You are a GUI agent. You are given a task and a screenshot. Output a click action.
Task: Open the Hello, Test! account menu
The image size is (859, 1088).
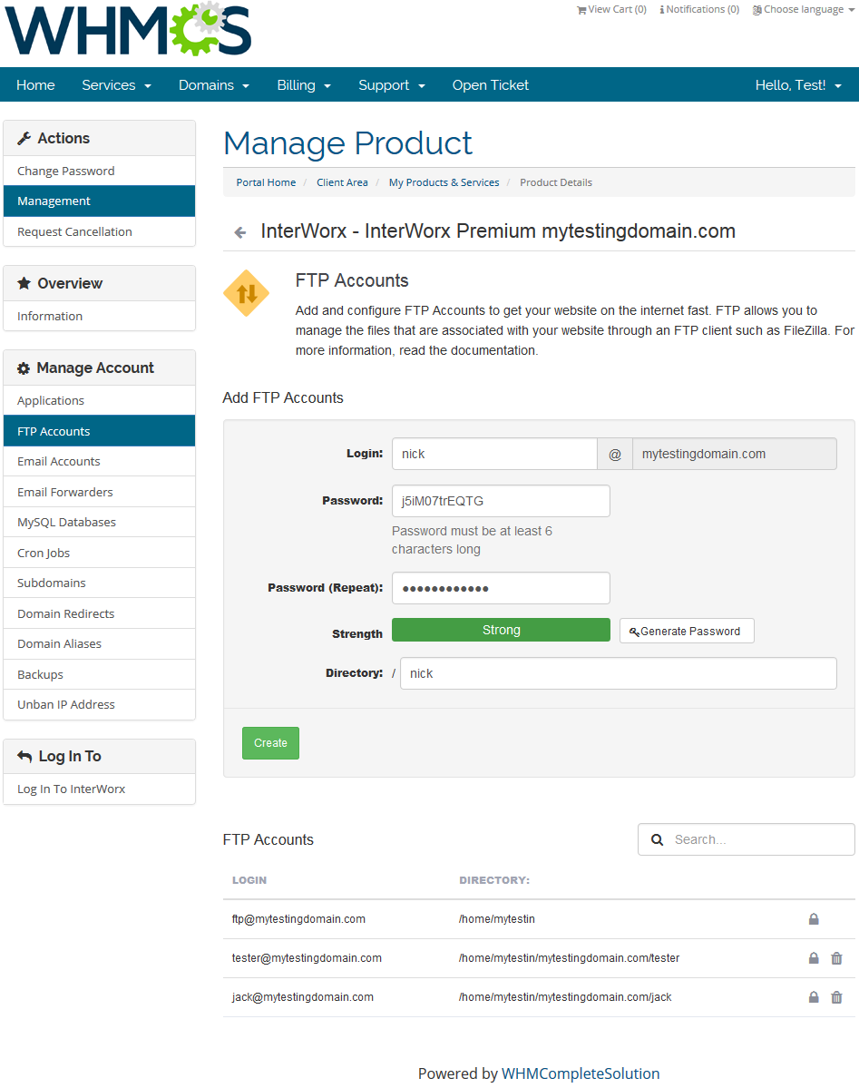tap(798, 84)
